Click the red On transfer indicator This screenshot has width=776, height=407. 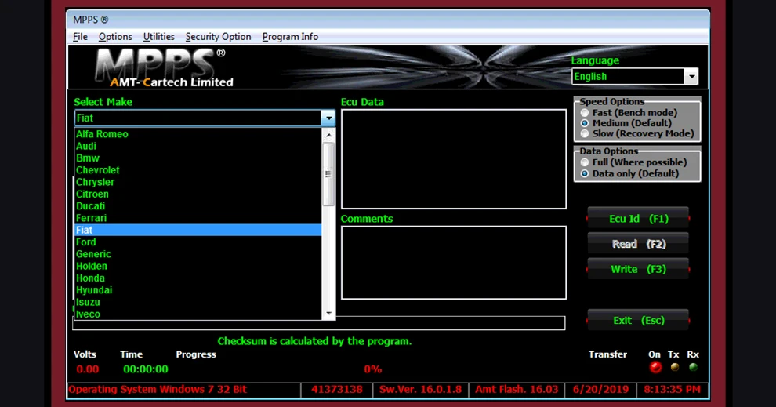pyautogui.click(x=655, y=367)
